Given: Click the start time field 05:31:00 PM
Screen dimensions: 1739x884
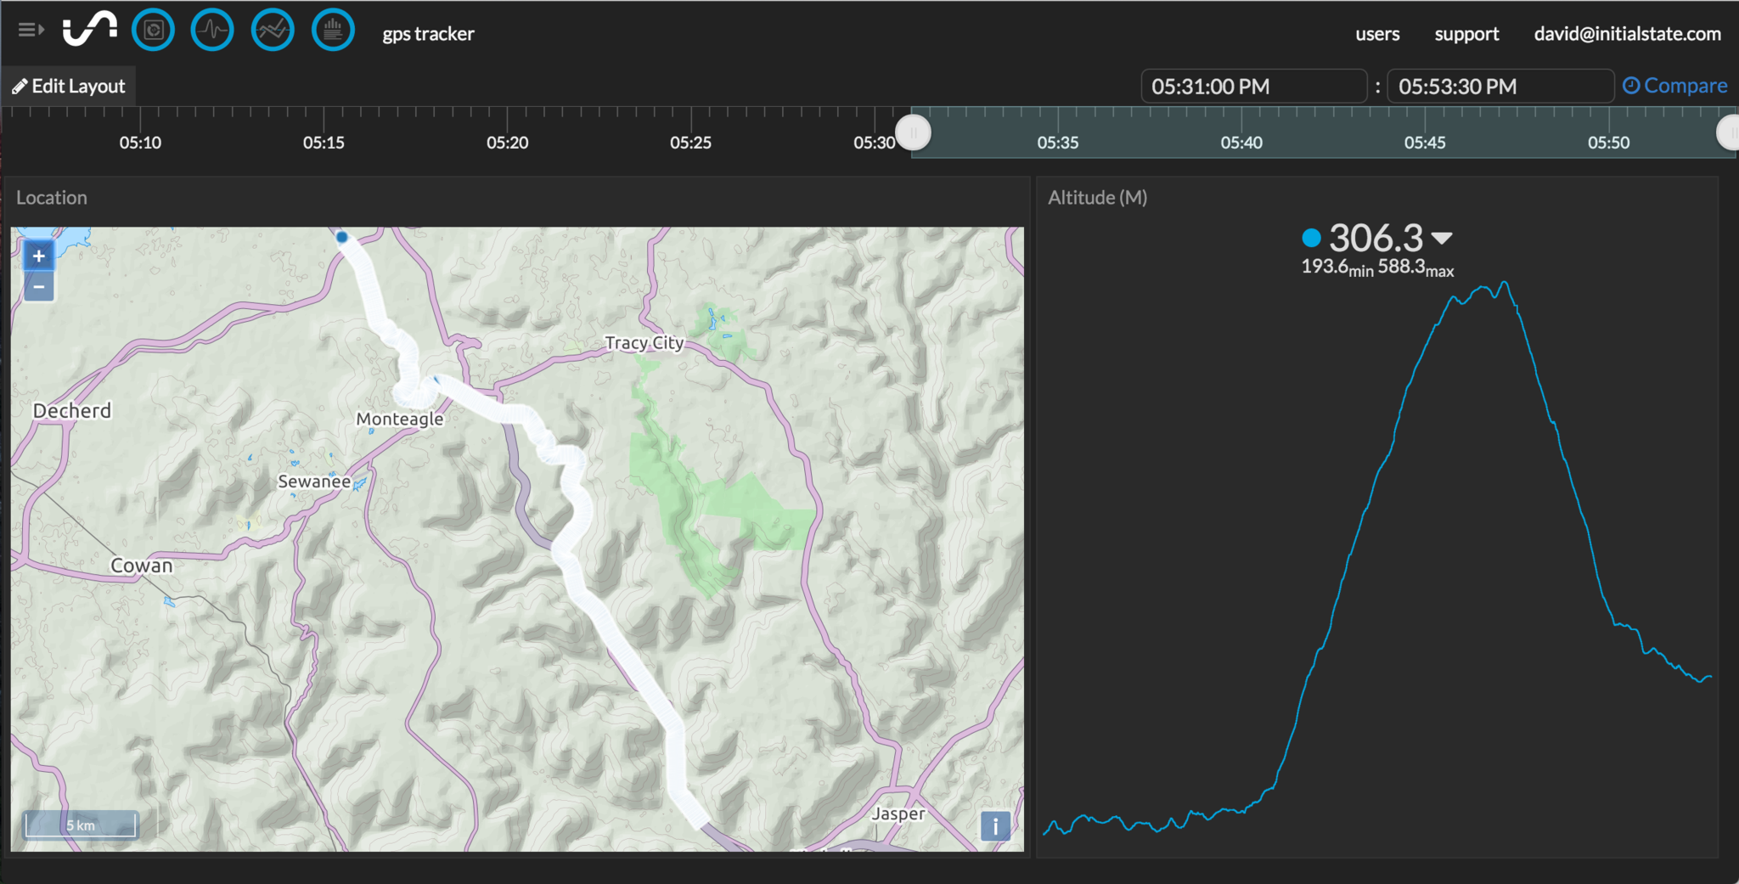Looking at the screenshot, I should tap(1252, 87).
